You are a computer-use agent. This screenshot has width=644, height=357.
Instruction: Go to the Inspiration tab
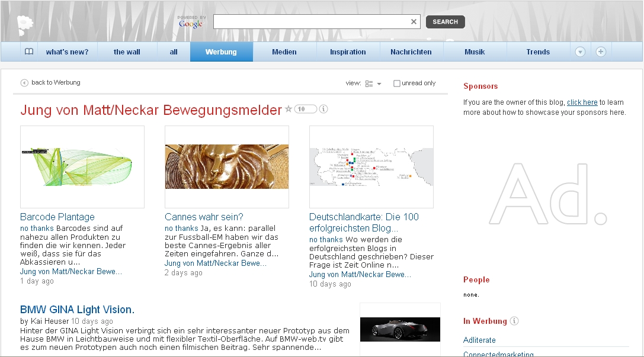click(348, 52)
